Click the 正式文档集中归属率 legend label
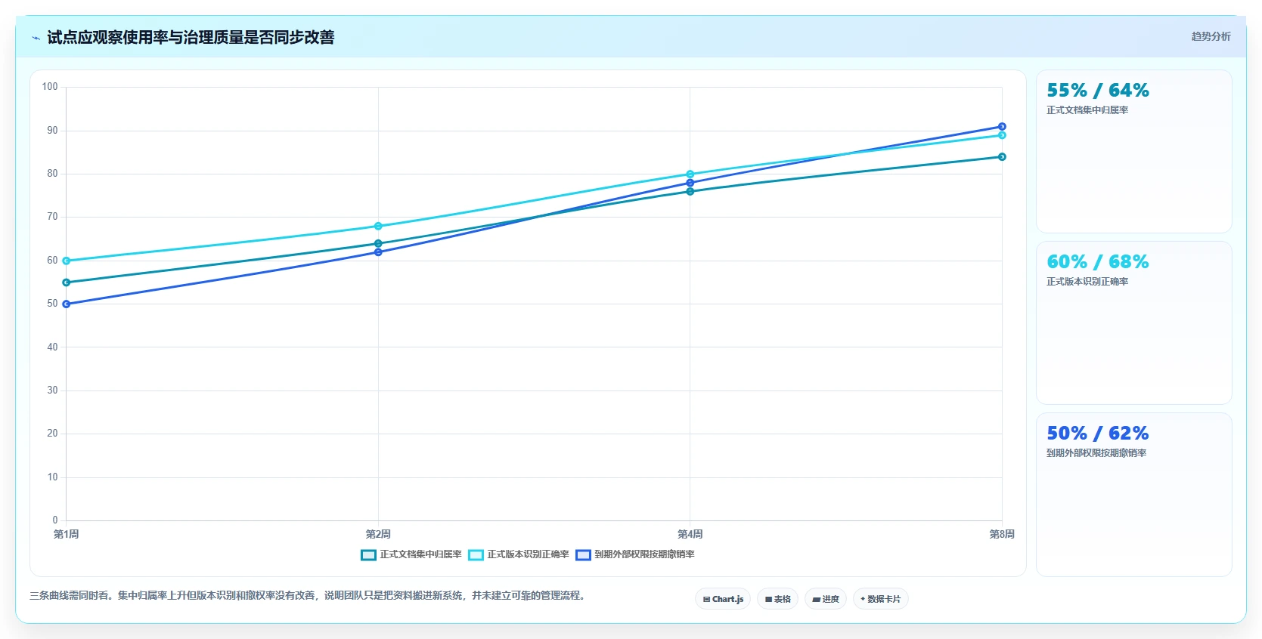The width and height of the screenshot is (1262, 639). point(420,554)
